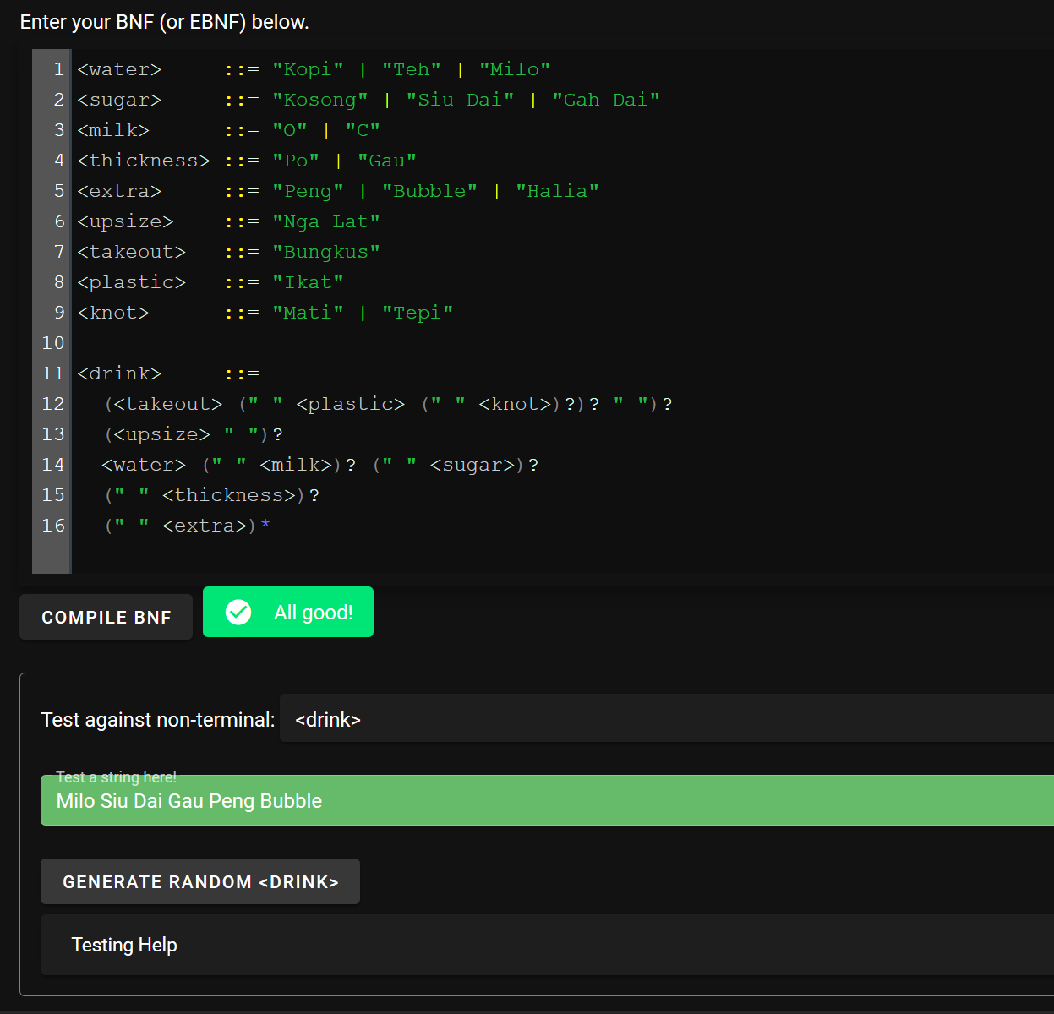The image size is (1054, 1014).
Task: Click the <water> rule on line 1
Action: [x=119, y=69]
